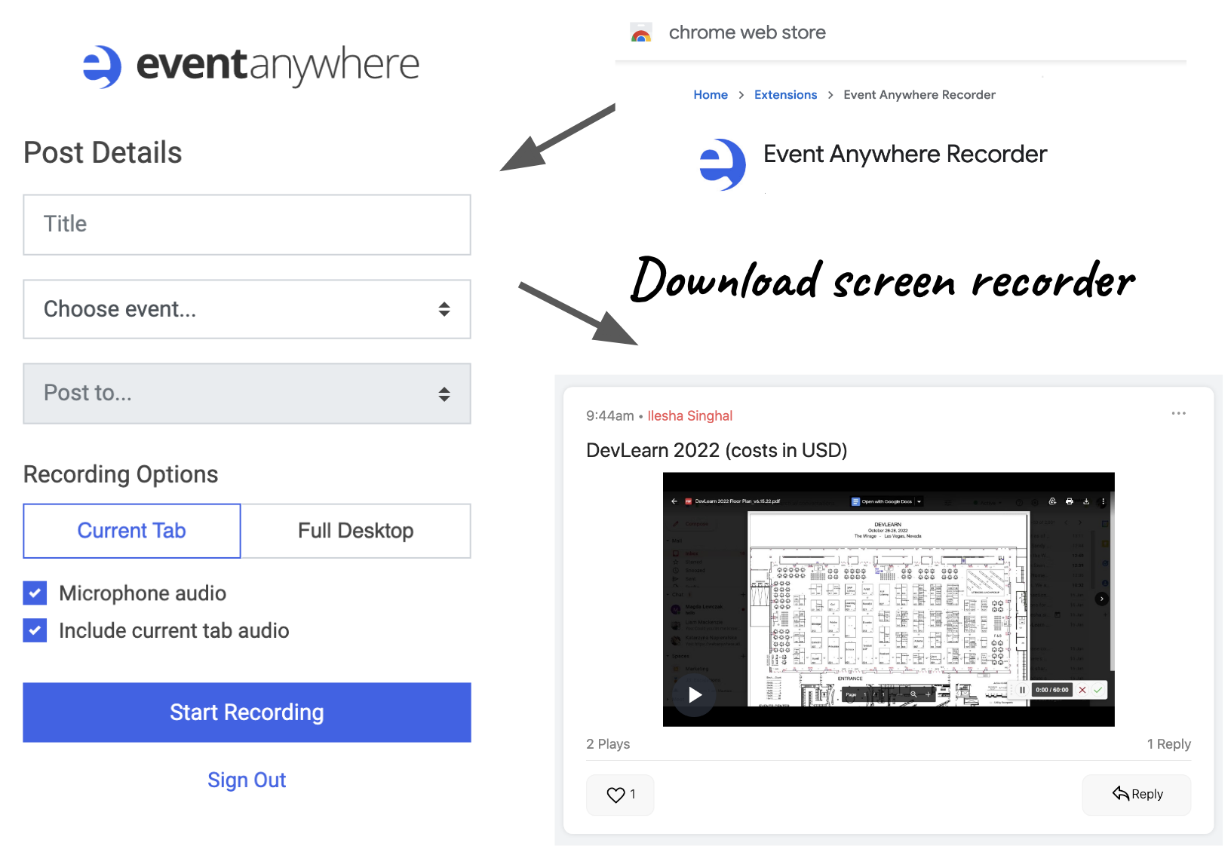Go to Home in the breadcrumb
1231x855 pixels.
(710, 94)
